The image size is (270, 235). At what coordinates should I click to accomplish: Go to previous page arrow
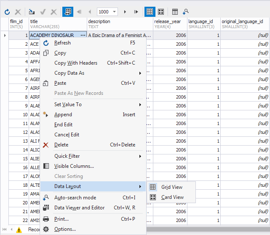(x=90, y=12)
